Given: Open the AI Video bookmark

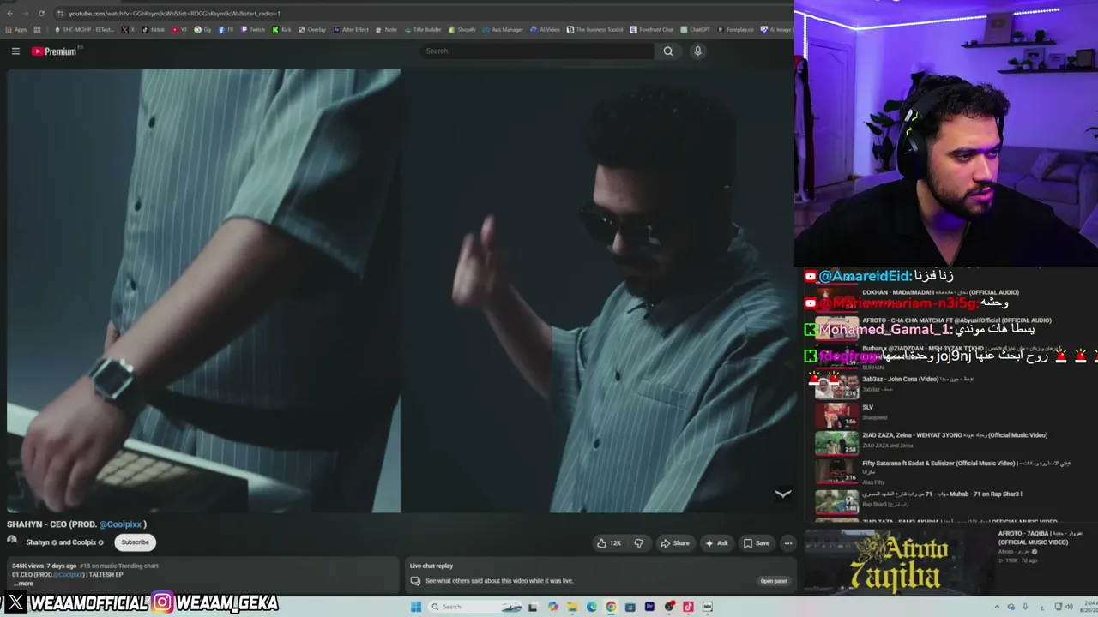Looking at the screenshot, I should (545, 30).
